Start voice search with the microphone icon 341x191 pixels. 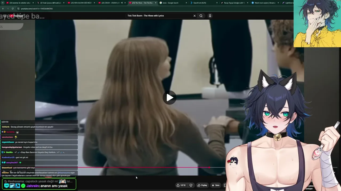point(210,16)
